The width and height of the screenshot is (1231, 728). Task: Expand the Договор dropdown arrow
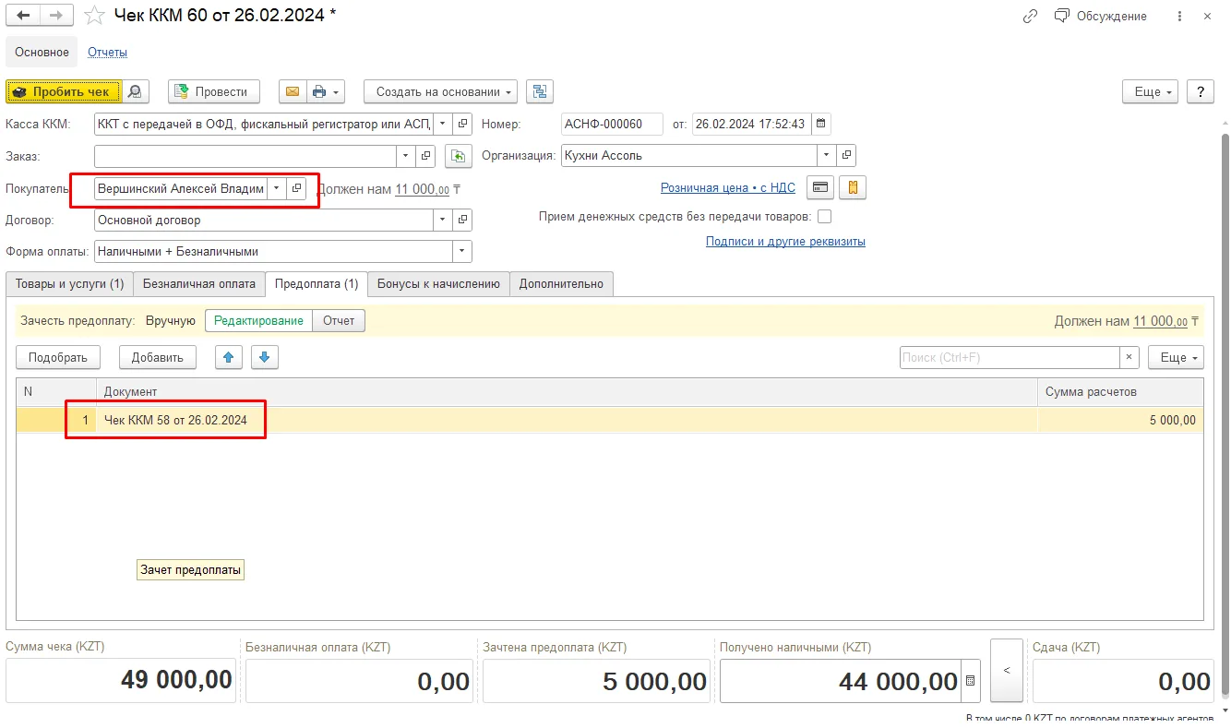(442, 221)
